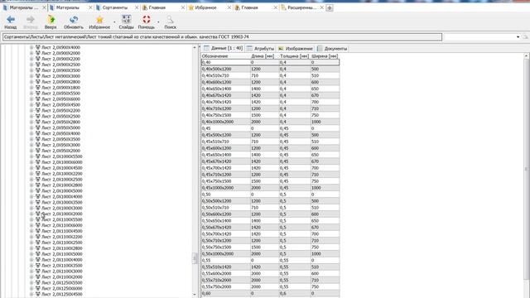Image resolution: width=530 pixels, height=298 pixels.
Task: Switch to the Расширенный tab
Action: [x=301, y=7]
